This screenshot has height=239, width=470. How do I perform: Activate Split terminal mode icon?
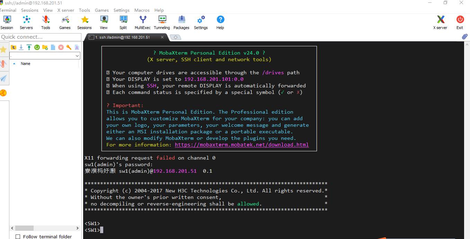pyautogui.click(x=123, y=22)
